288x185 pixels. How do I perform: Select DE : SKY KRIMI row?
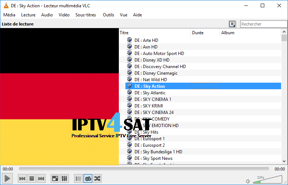click(x=203, y=106)
